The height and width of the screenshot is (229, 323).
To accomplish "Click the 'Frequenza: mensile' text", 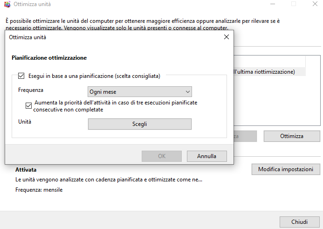I will (x=39, y=190).
